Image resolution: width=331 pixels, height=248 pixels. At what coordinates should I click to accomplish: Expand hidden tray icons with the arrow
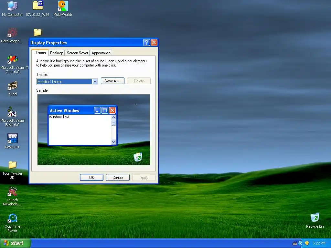pyautogui.click(x=301, y=243)
